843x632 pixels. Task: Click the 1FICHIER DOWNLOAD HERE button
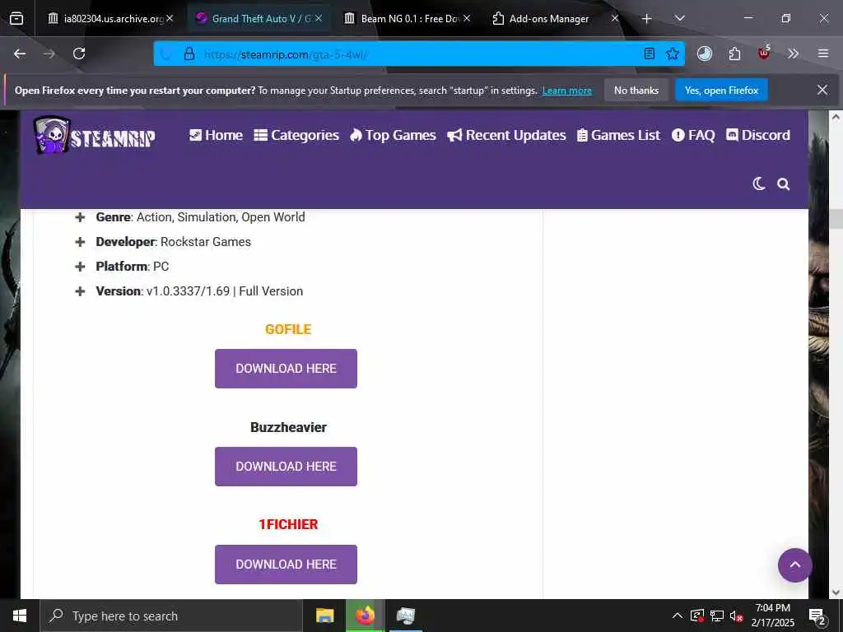tap(286, 565)
